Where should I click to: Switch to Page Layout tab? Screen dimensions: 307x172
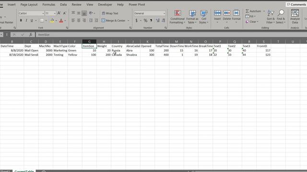point(29,4)
